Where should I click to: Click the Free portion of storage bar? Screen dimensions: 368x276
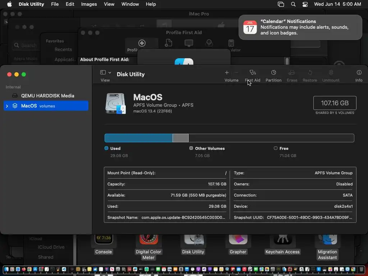point(271,138)
